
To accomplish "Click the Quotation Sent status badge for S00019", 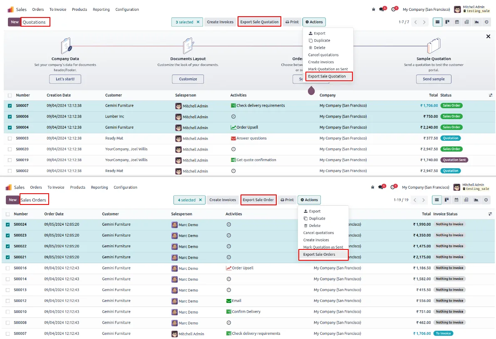I will point(454,160).
